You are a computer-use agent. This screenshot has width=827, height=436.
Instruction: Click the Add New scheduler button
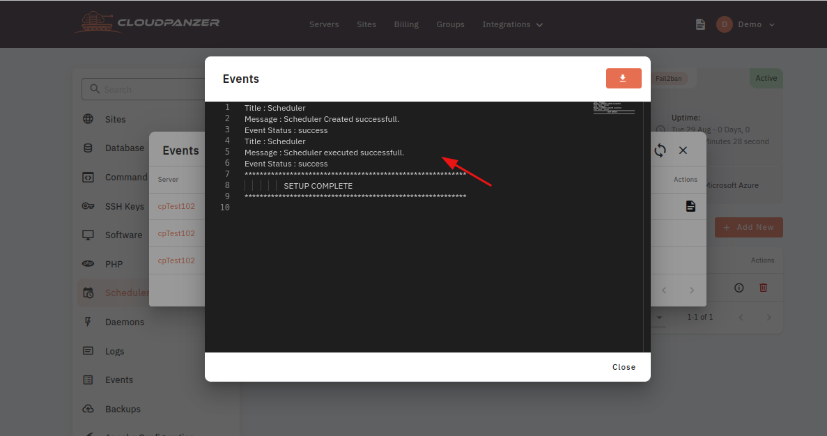(x=748, y=227)
